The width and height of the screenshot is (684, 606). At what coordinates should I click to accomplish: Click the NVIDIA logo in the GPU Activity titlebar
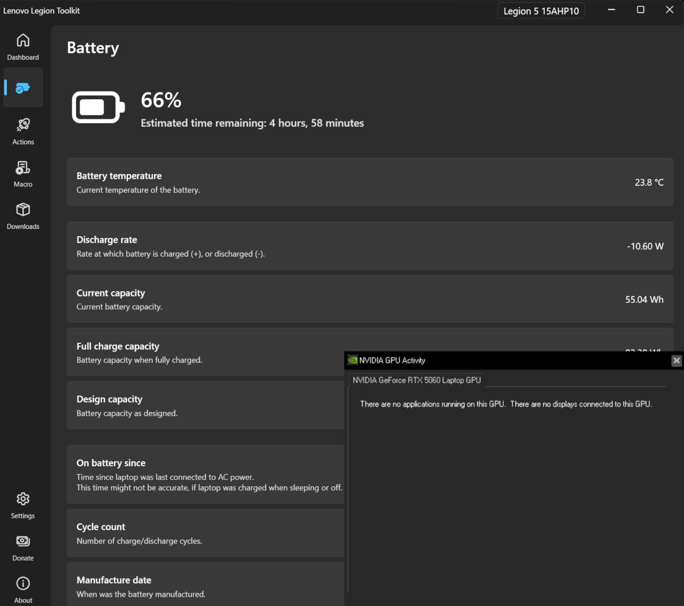[352, 360]
